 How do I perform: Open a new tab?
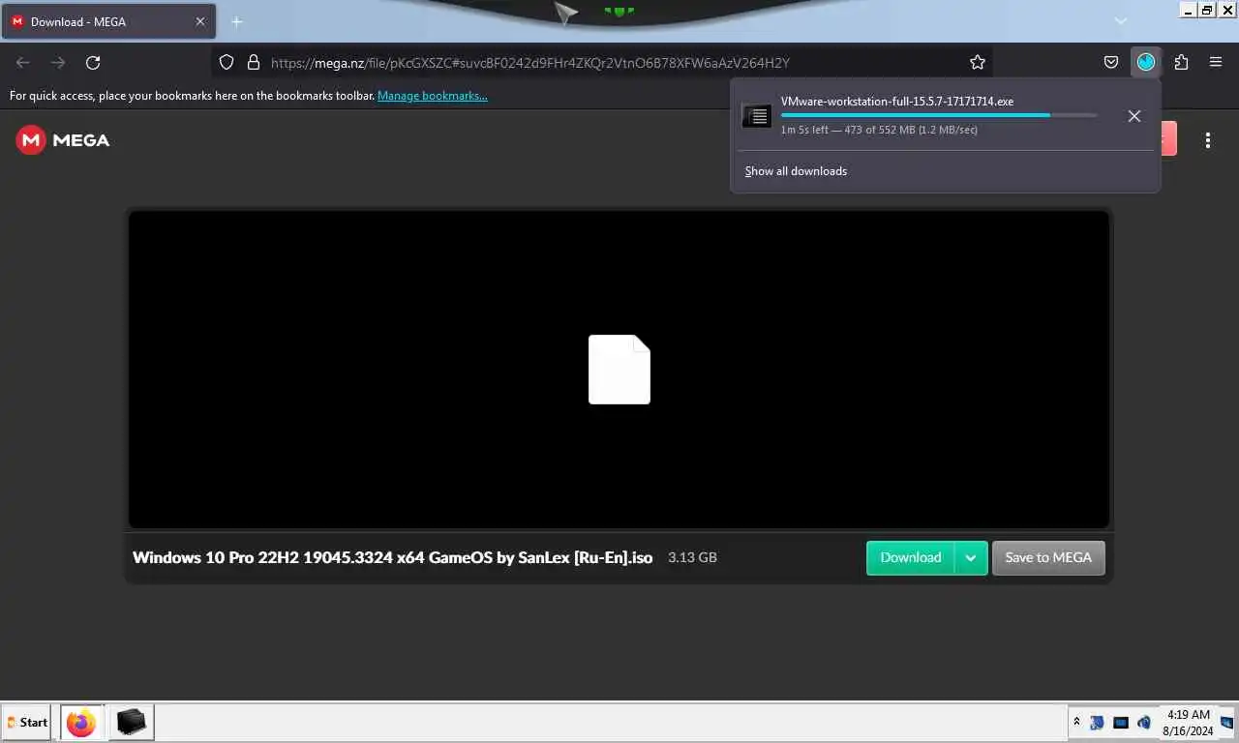click(x=236, y=21)
